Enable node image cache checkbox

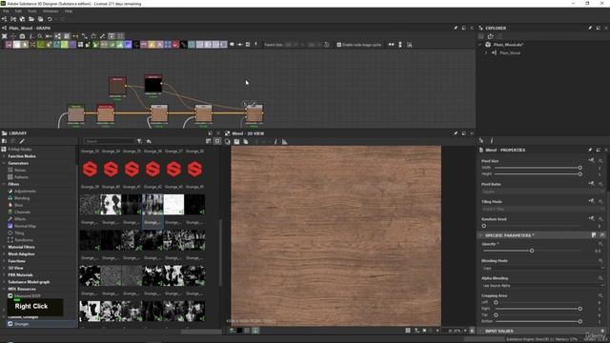(339, 45)
